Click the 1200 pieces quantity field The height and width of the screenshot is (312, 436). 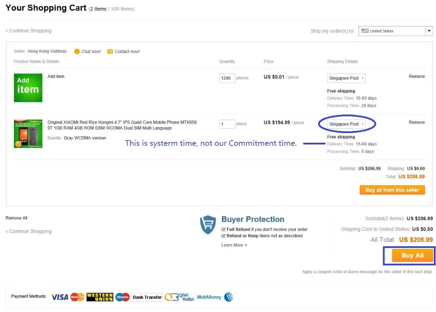pos(227,78)
